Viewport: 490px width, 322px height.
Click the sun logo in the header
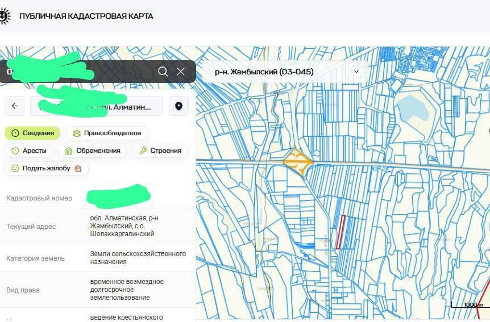click(5, 16)
